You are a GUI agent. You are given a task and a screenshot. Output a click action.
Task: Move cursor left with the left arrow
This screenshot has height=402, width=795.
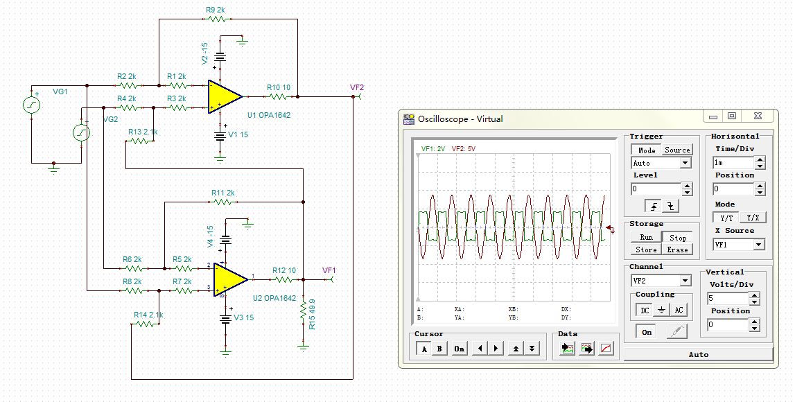(x=480, y=349)
